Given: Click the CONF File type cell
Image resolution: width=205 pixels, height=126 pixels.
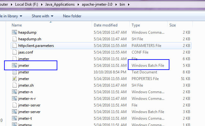Looking at the screenshot, I should click(x=140, y=52).
